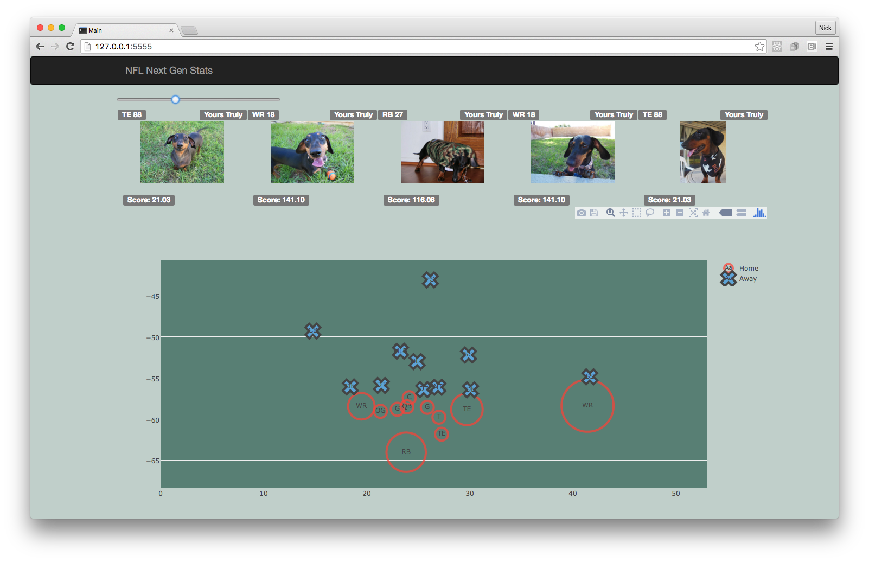Image resolution: width=869 pixels, height=562 pixels.
Task: Click the dog peeking over ledge photo
Action: tap(573, 152)
